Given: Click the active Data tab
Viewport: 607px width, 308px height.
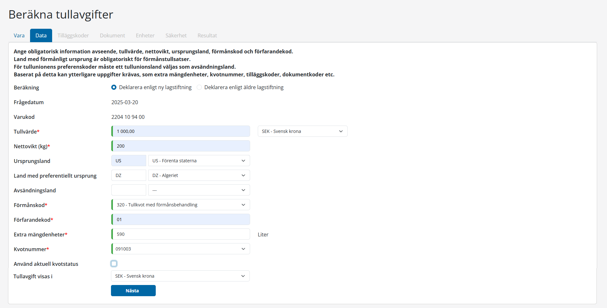Looking at the screenshot, I should 41,35.
